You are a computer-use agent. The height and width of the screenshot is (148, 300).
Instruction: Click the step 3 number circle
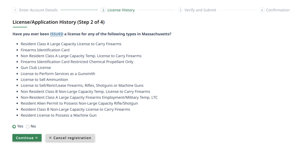[180, 10]
